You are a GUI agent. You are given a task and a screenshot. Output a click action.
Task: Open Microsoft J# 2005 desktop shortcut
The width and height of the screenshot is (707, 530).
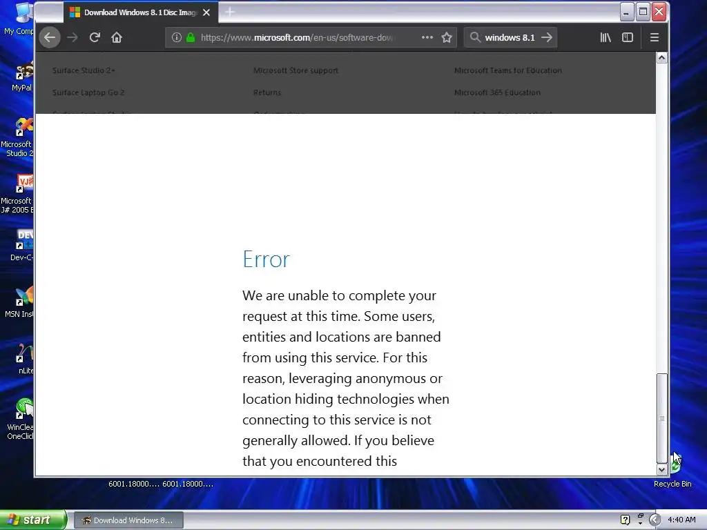(18, 194)
